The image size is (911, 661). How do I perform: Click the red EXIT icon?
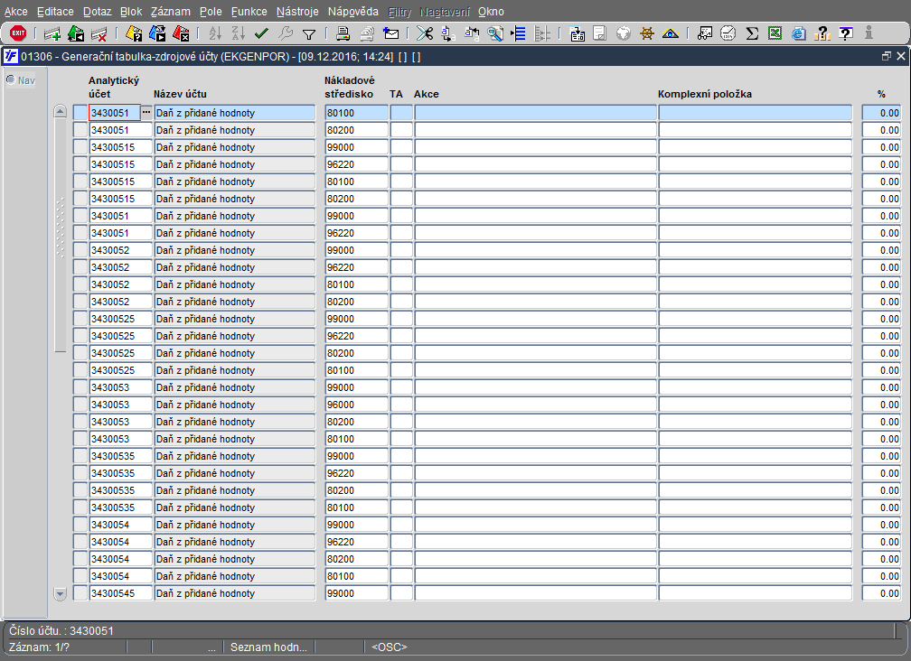coord(19,33)
